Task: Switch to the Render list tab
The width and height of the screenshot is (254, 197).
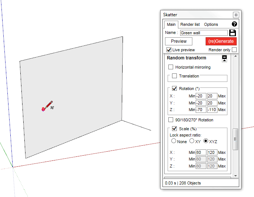Action: pyautogui.click(x=190, y=24)
